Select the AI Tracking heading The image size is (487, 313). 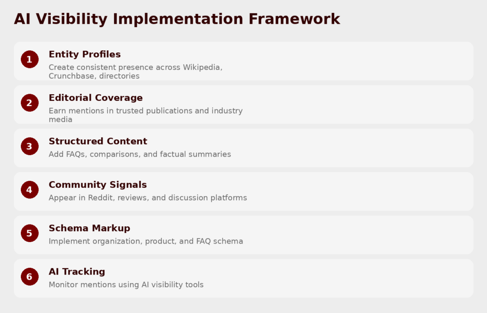click(77, 272)
